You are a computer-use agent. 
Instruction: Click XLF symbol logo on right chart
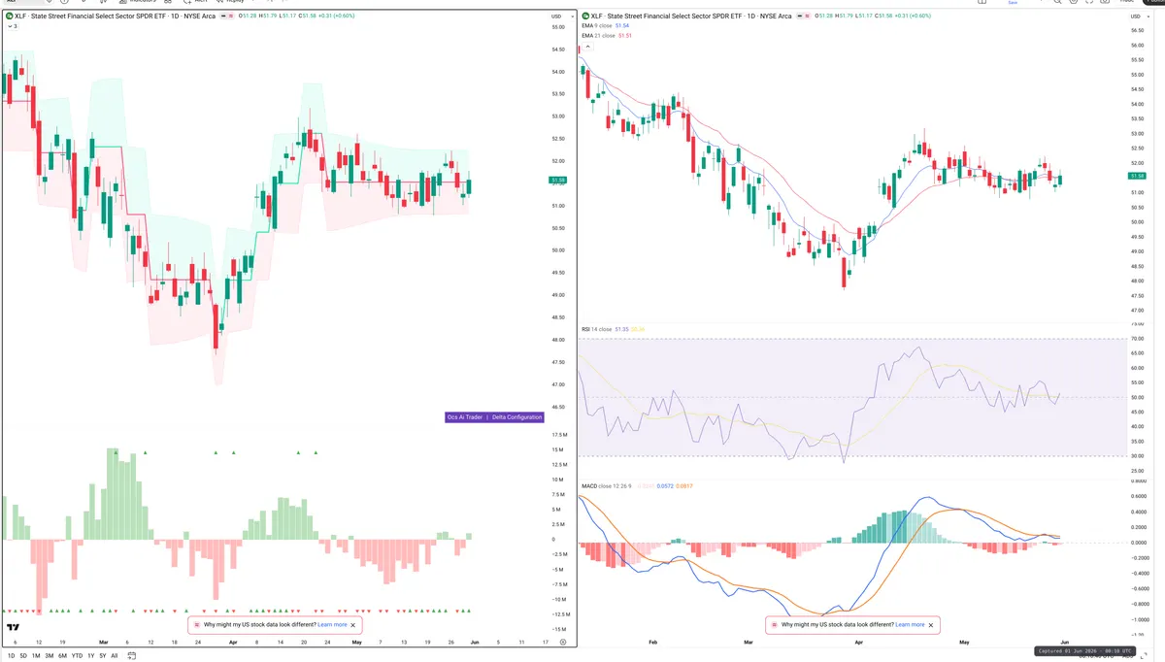[x=584, y=17]
